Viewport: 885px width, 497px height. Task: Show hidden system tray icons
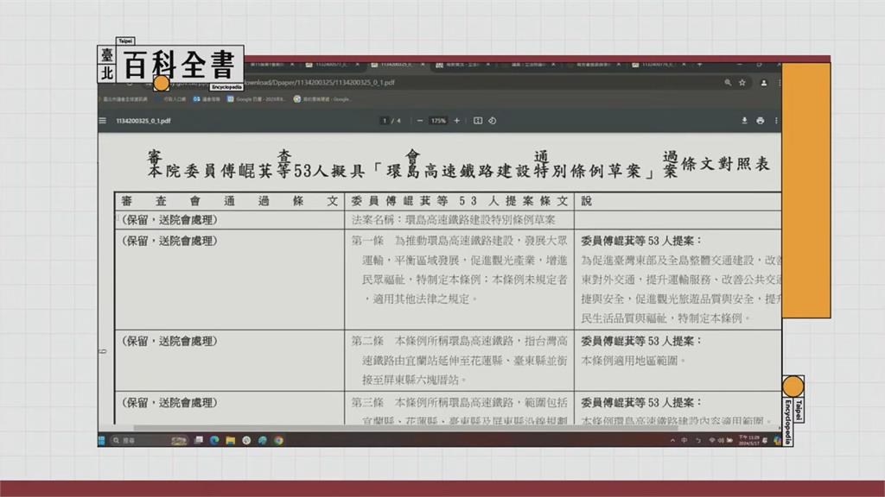tap(672, 440)
